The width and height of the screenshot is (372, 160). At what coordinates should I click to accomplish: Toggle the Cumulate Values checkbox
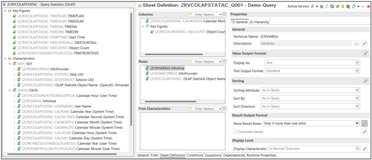(x=235, y=132)
